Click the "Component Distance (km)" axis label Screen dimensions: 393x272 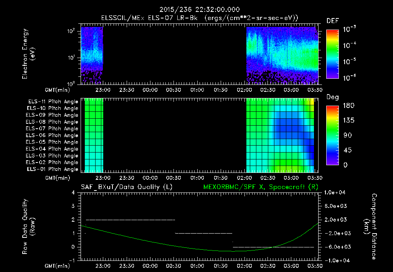pos(370,227)
